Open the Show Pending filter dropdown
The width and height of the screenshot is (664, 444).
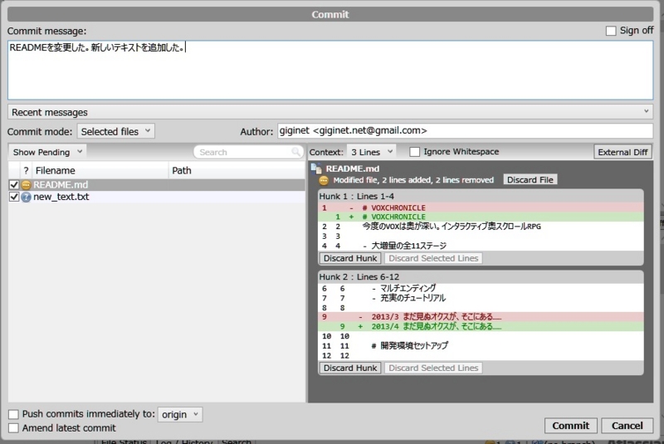coord(47,152)
